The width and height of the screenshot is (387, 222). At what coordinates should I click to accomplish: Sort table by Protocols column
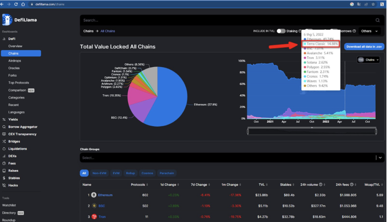[139, 185]
